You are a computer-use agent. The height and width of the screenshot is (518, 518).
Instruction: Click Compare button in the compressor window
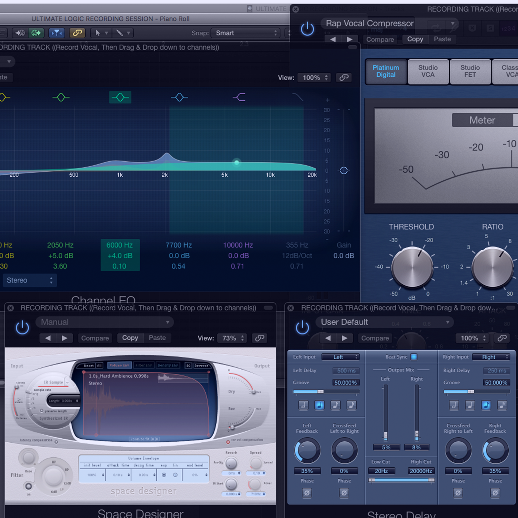380,39
